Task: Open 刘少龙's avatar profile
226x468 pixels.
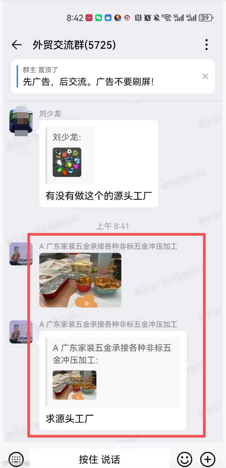Action: coord(21,122)
